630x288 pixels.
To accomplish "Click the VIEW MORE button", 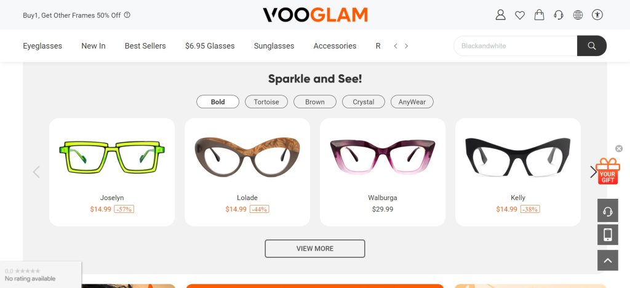I will pos(315,249).
